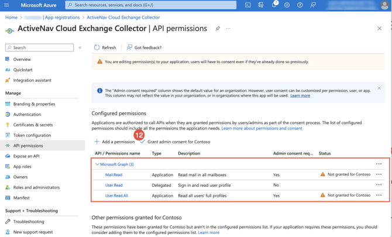Click the Description column header
392x237 pixels.
pyautogui.click(x=189, y=153)
